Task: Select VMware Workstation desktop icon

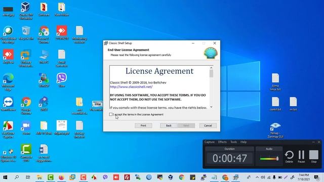Action: tap(26, 58)
